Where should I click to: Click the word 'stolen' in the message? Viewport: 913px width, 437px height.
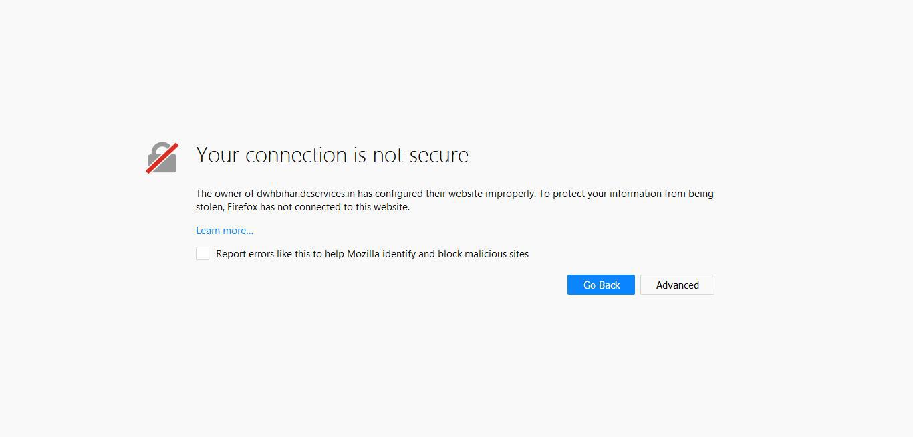209,207
